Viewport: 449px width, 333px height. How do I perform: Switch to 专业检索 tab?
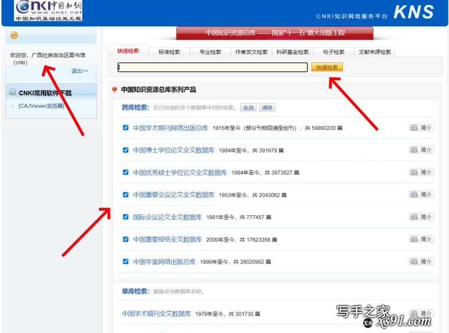(x=210, y=52)
